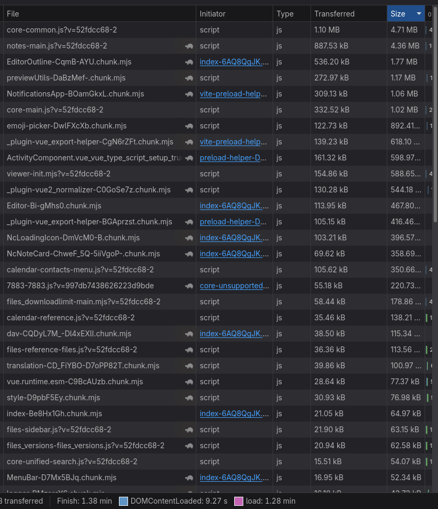Click the turtle icon next to emoji-picker-DwlFXcXb.chunk.mjs
The image size is (438, 509).
click(189, 126)
